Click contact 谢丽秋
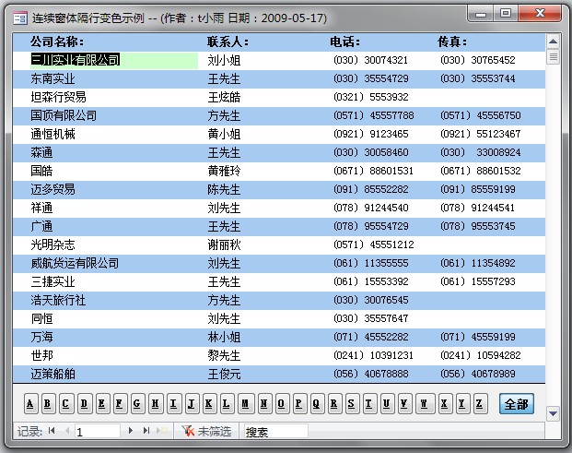The height and width of the screenshot is (453, 572). point(224,244)
